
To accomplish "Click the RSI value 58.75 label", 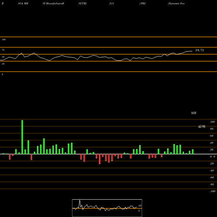I will click(200, 50).
